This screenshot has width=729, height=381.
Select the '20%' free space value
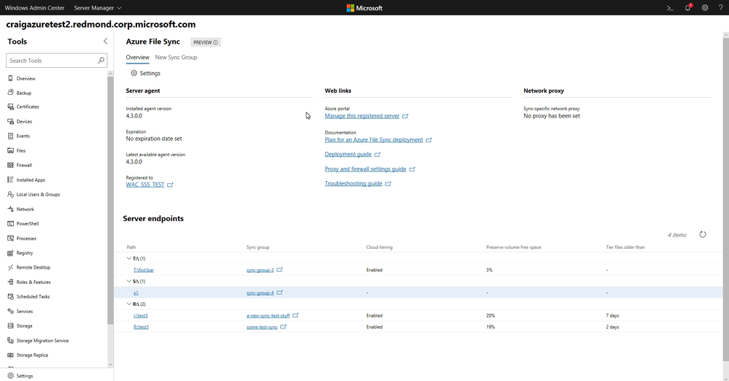pos(490,316)
